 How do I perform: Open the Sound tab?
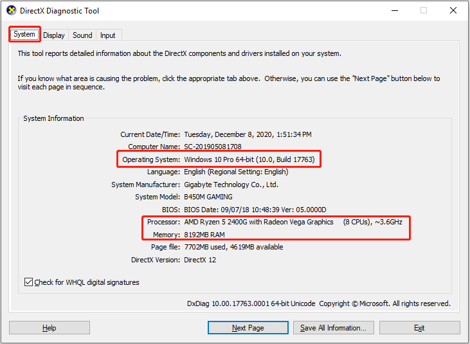82,35
